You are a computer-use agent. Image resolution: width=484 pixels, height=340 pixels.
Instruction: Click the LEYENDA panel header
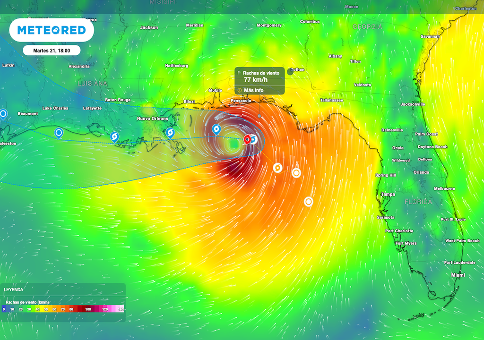point(13,290)
